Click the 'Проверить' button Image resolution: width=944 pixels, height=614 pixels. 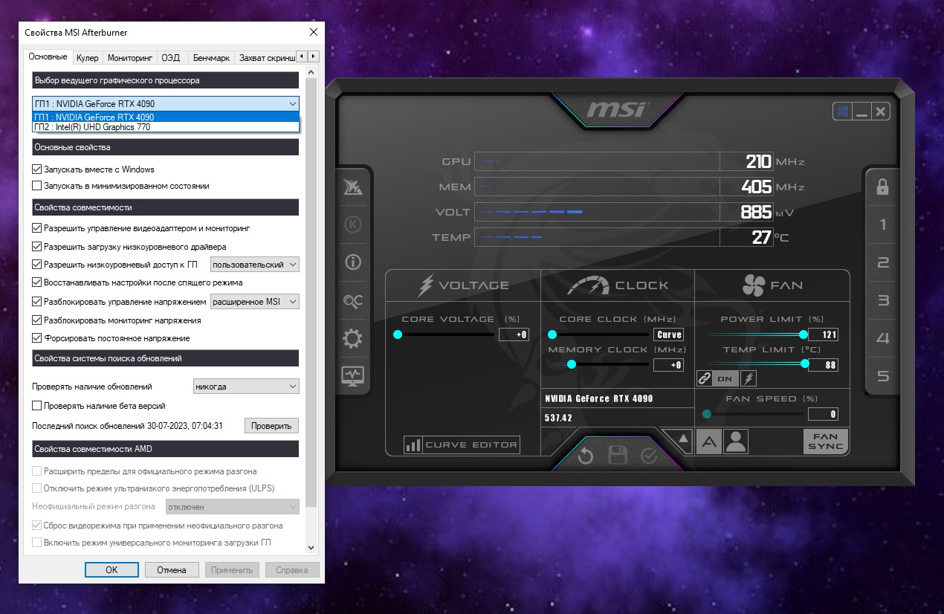click(x=271, y=426)
